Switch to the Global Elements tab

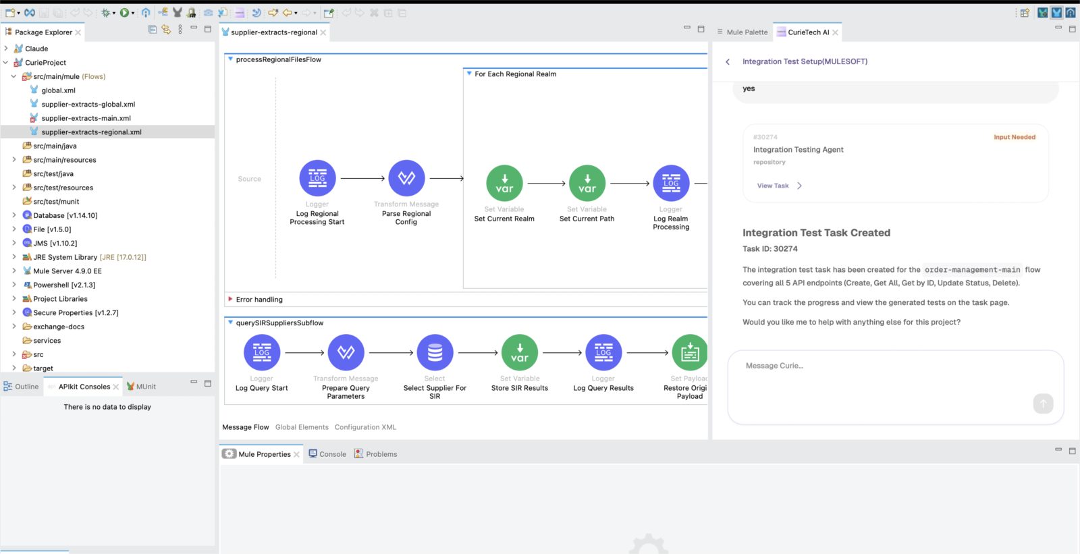tap(302, 427)
